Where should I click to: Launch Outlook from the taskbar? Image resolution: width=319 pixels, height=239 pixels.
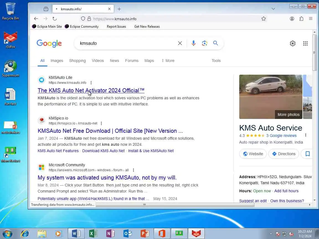point(128,233)
